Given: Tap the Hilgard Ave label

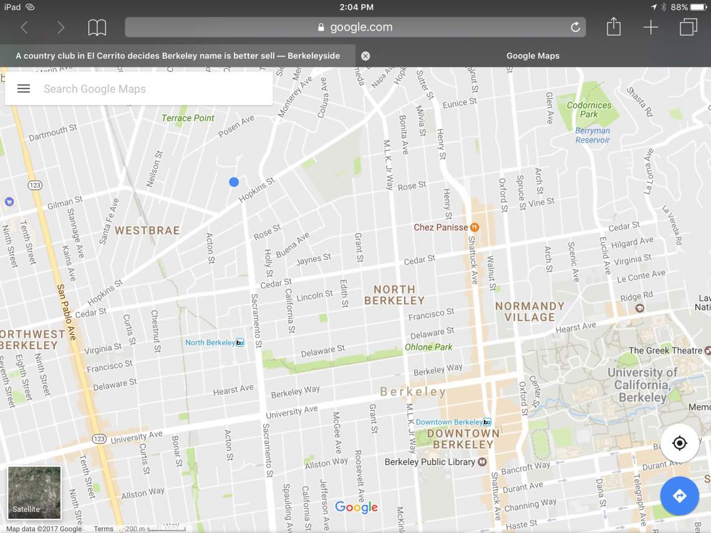Looking at the screenshot, I should point(632,242).
